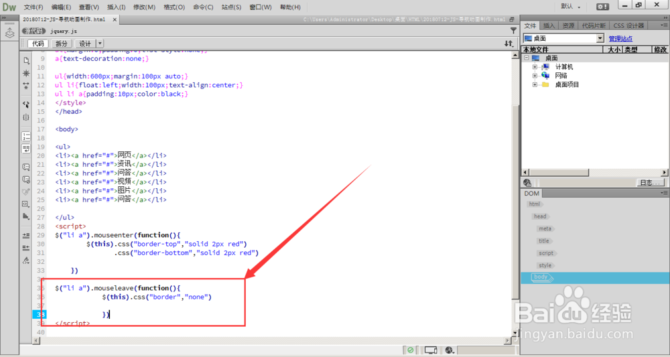Close the 20180712-JS document tab
670x357 pixels.
(115, 19)
